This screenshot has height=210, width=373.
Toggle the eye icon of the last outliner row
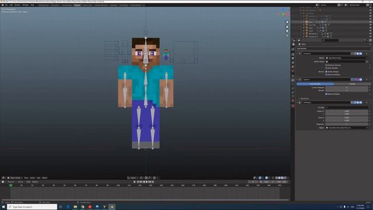click(371, 36)
